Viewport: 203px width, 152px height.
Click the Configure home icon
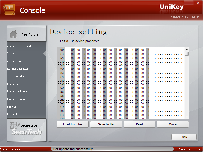(13, 34)
